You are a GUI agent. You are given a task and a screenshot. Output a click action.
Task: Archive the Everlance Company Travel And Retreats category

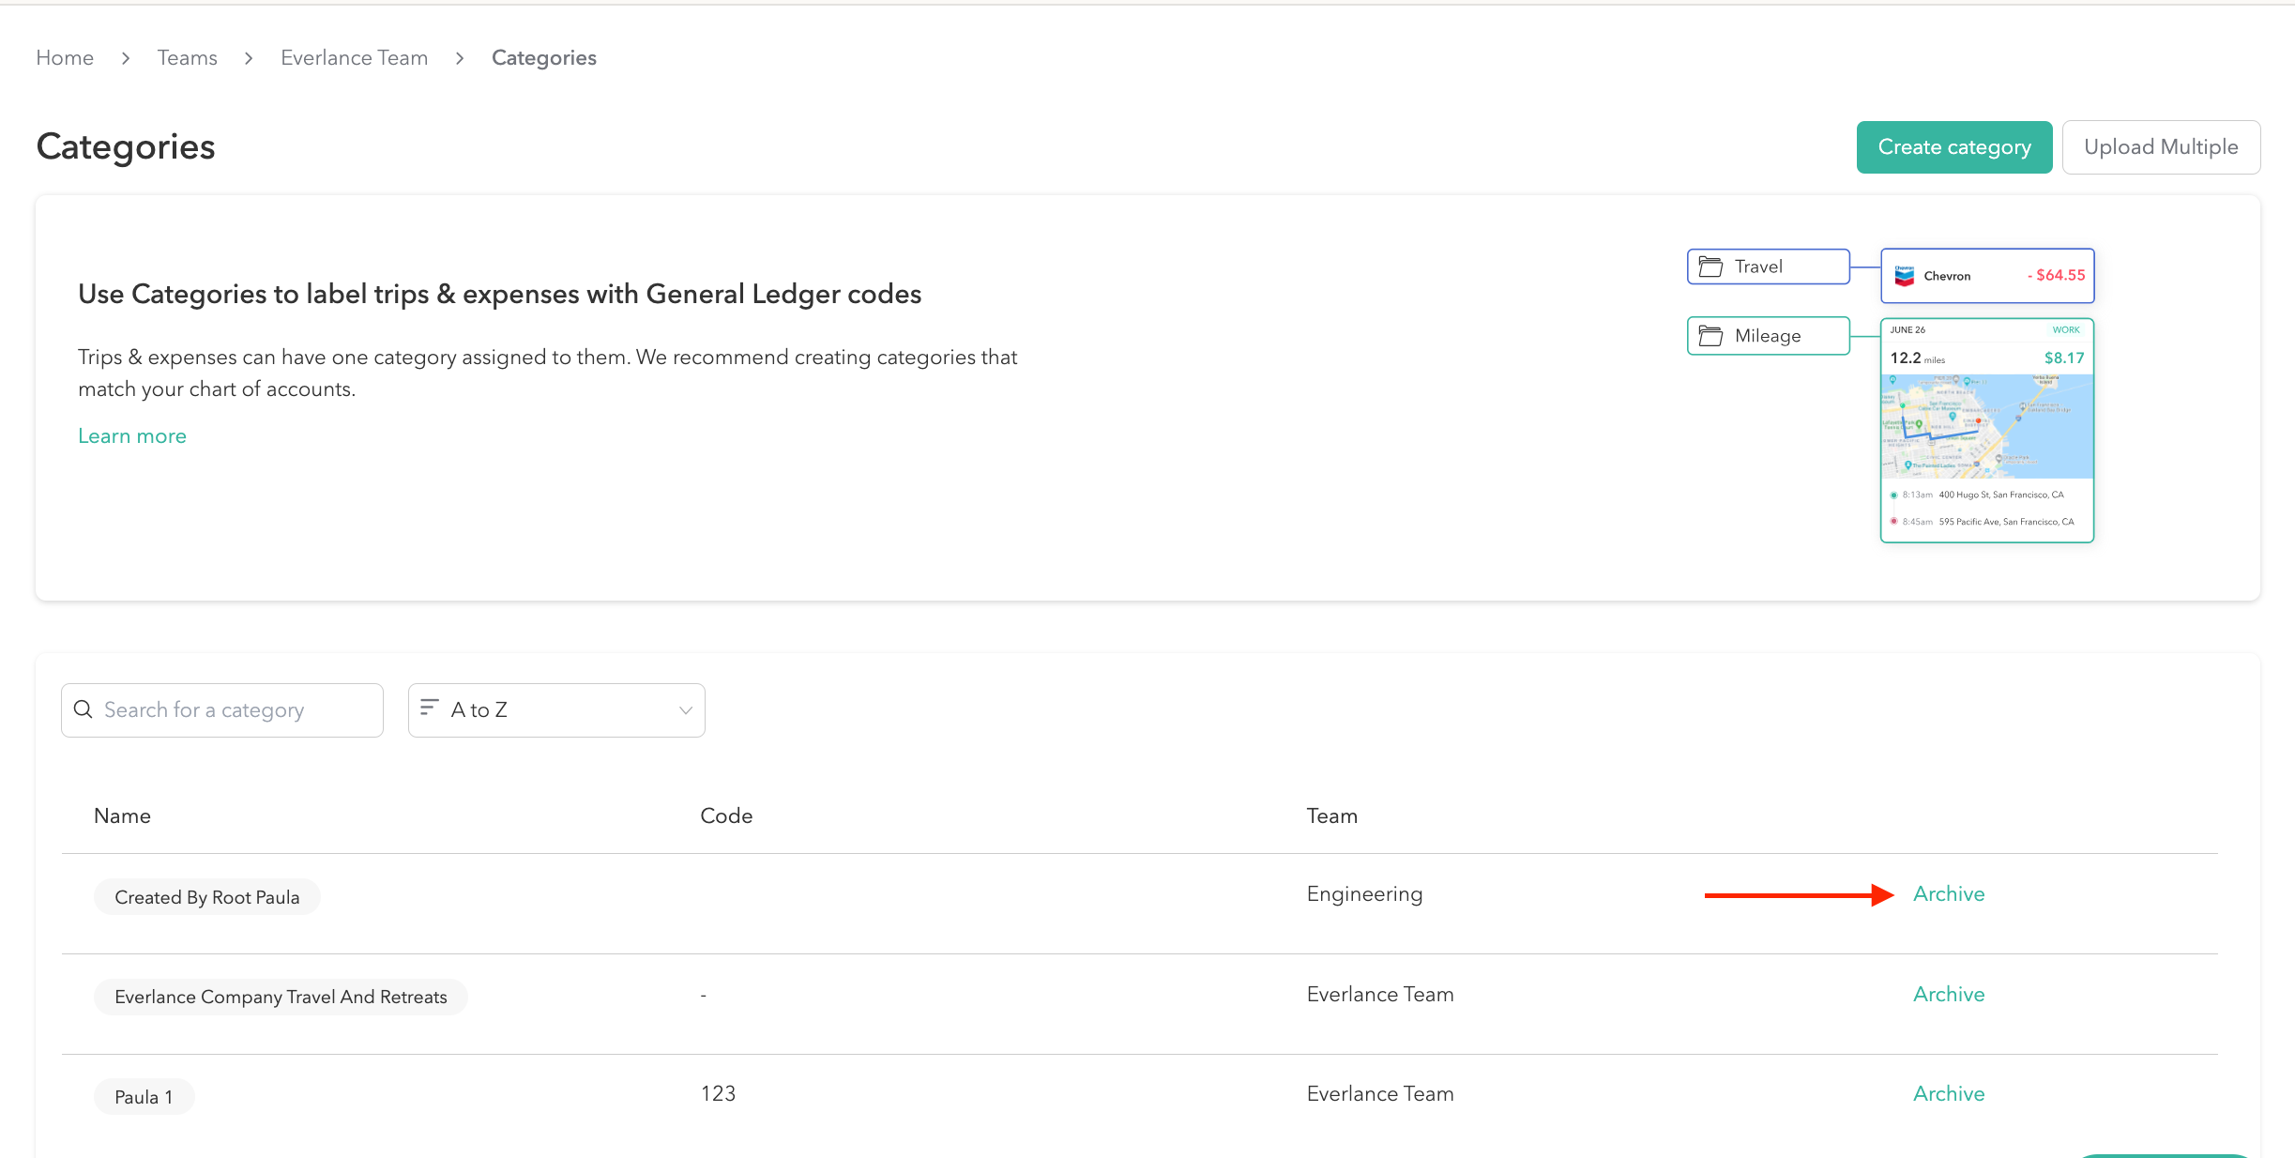(1948, 994)
